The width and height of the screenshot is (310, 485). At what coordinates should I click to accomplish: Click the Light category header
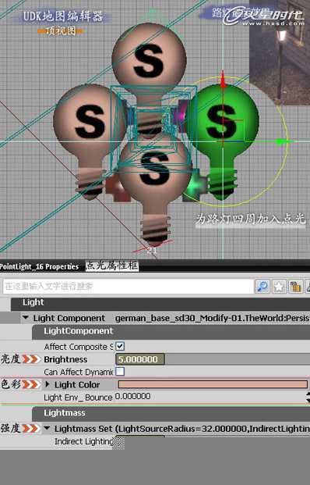point(160,304)
